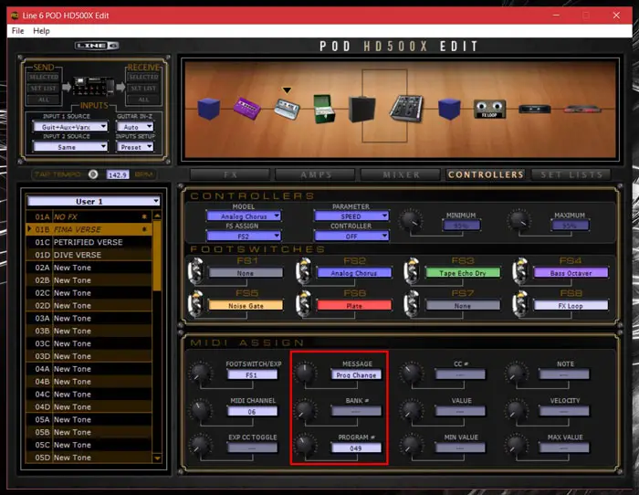Toggle FS1 None assignment field
Image resolution: width=639 pixels, height=495 pixels.
click(246, 273)
